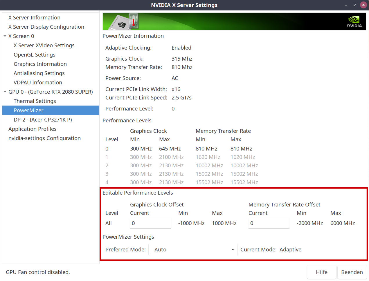
Task: Open Application Profiles
Action: coord(33,129)
